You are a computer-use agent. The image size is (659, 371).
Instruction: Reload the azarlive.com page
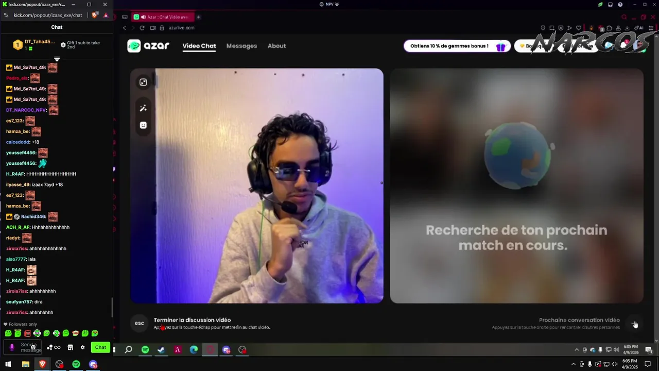click(142, 28)
